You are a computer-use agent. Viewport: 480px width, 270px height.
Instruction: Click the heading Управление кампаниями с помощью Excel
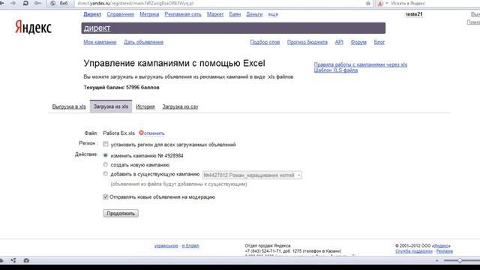point(174,63)
